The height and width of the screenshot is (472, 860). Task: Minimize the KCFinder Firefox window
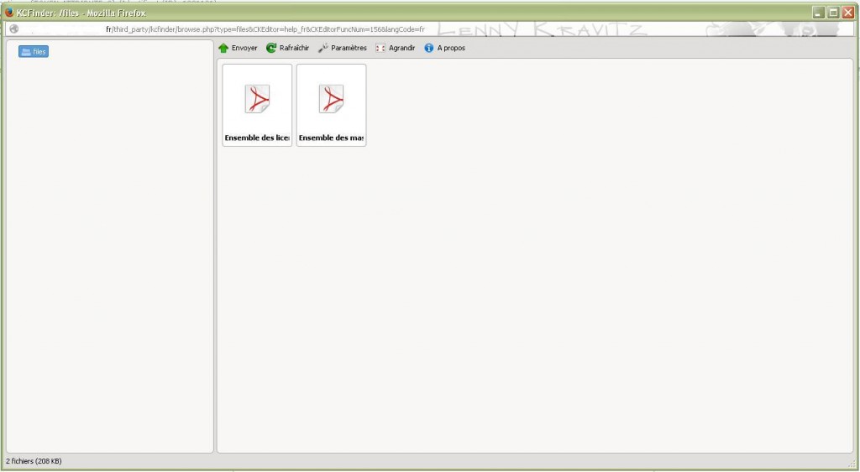click(x=819, y=13)
